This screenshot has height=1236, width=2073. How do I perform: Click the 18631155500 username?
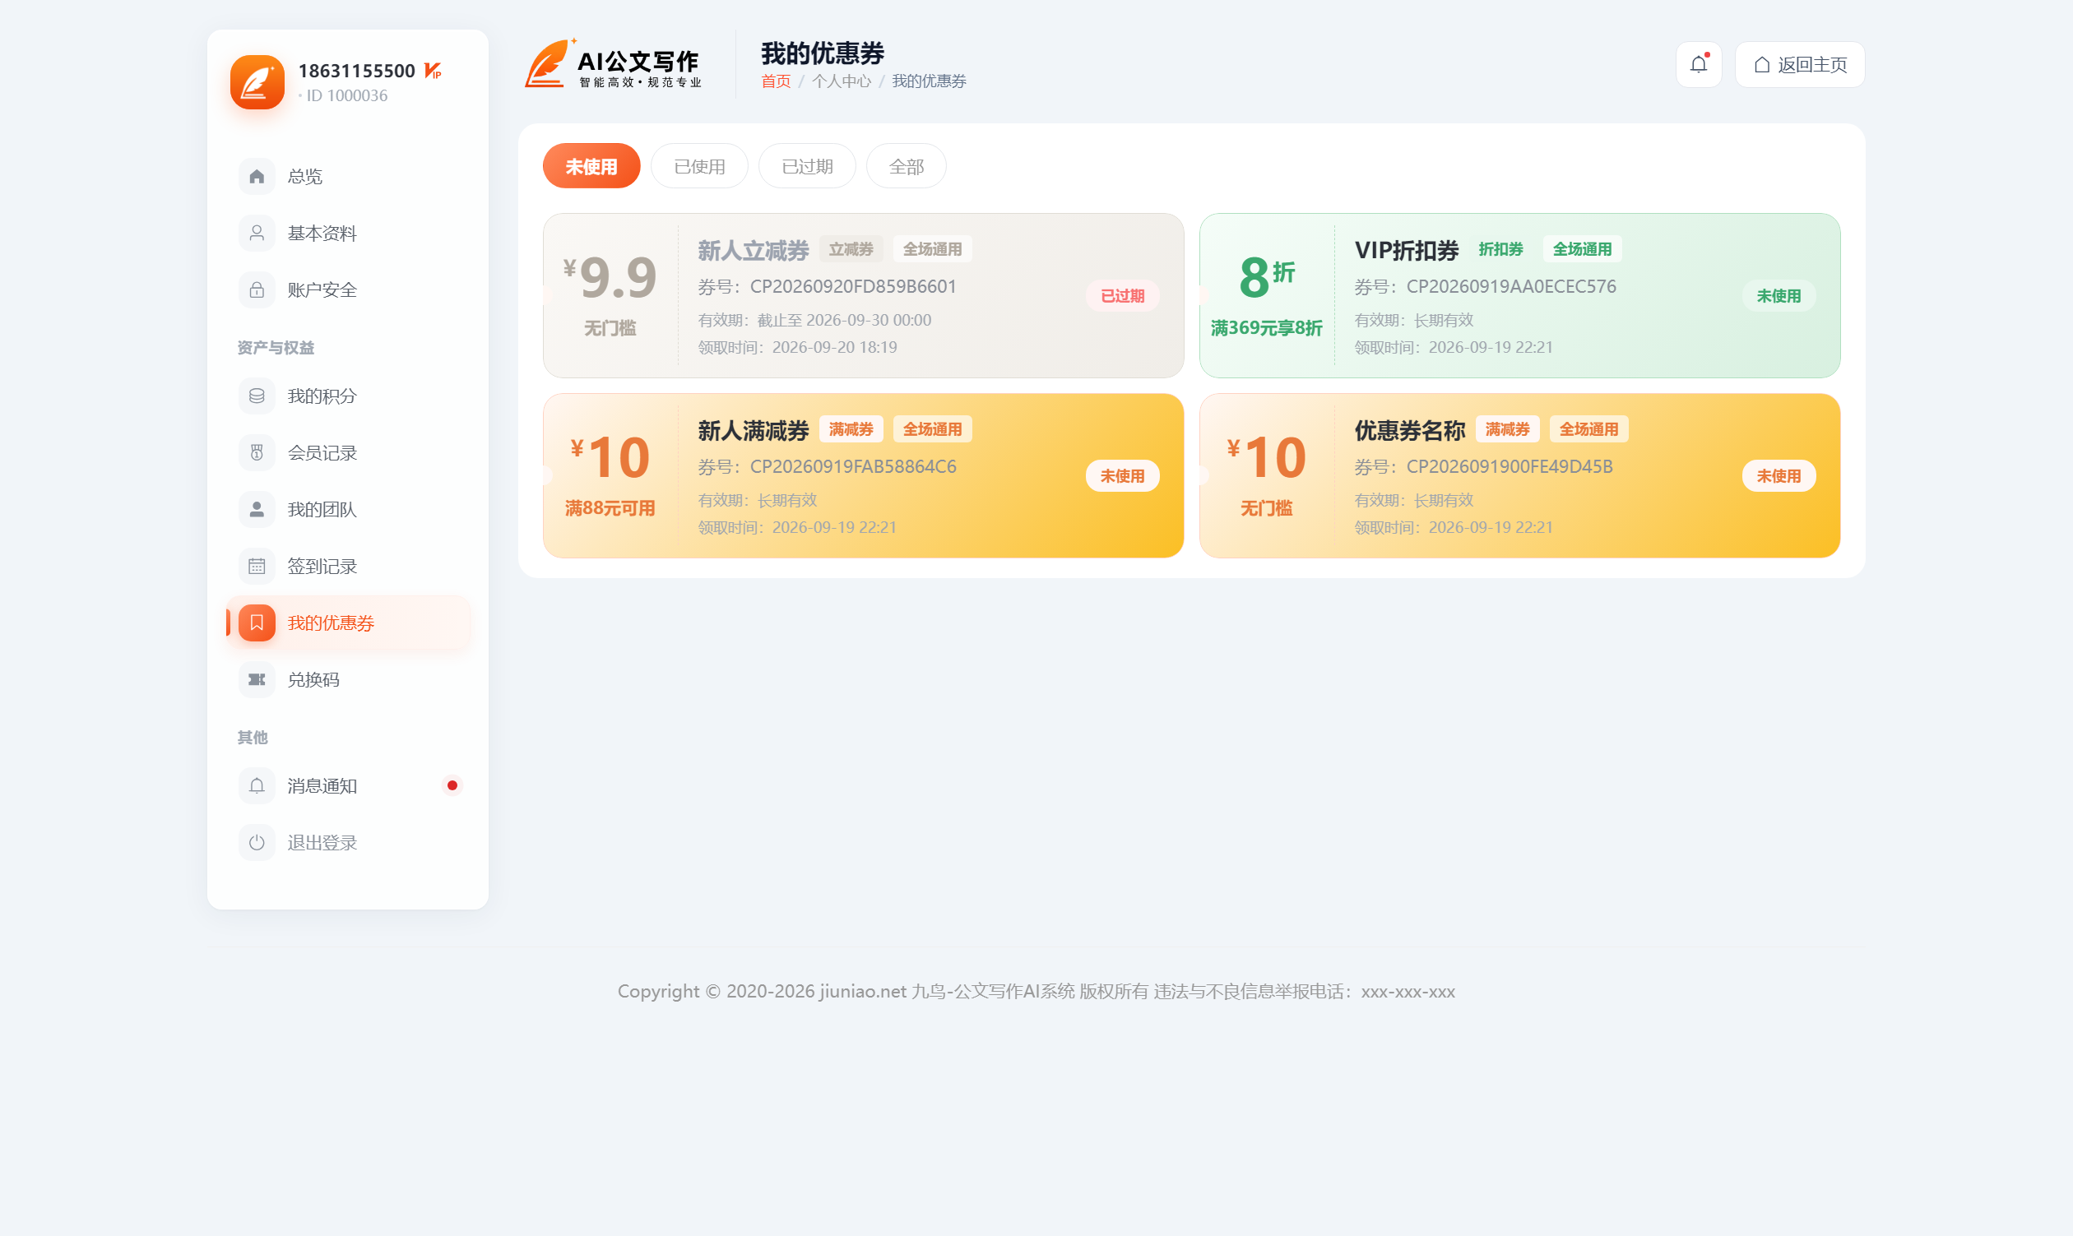[x=355, y=71]
